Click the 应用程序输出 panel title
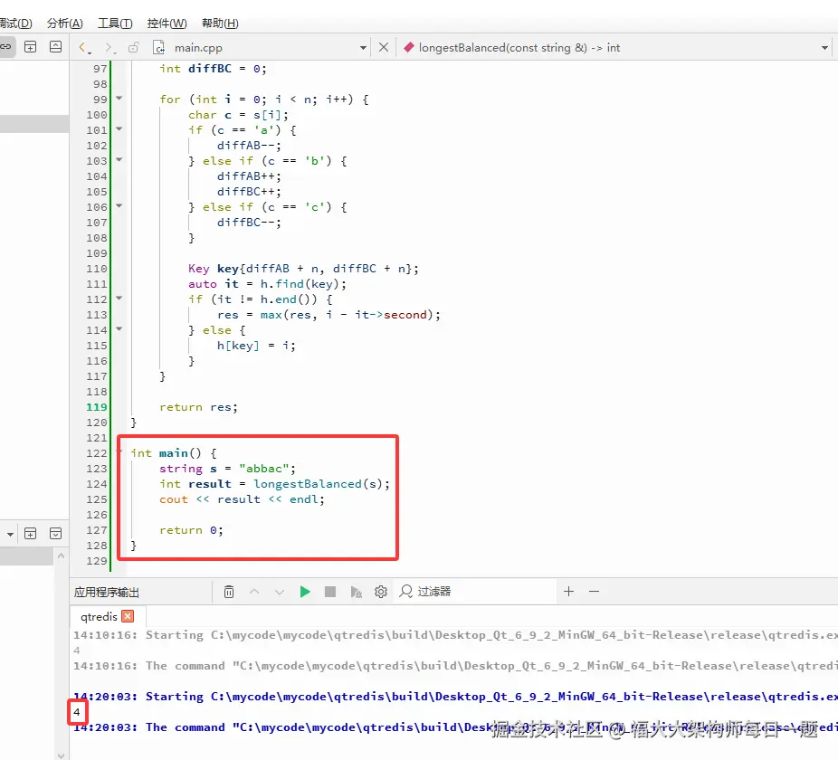 (x=107, y=592)
